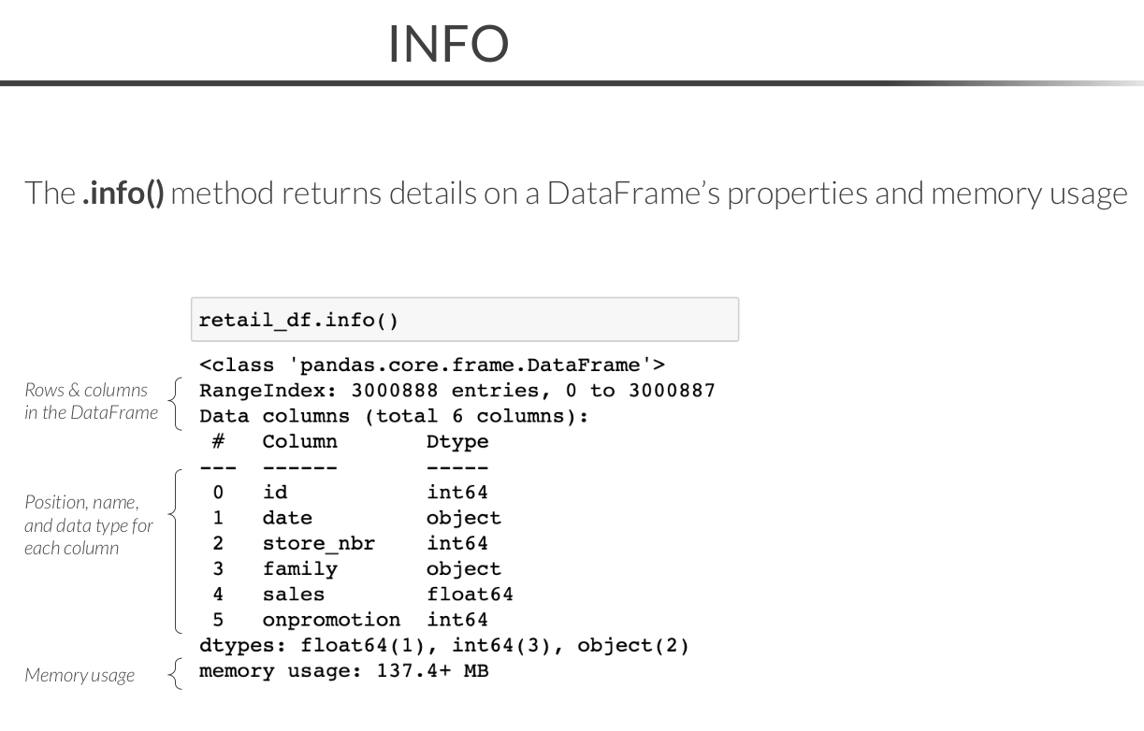Select the RangeIndex entries output line
Screen dimensions: 1144x731
[456, 390]
